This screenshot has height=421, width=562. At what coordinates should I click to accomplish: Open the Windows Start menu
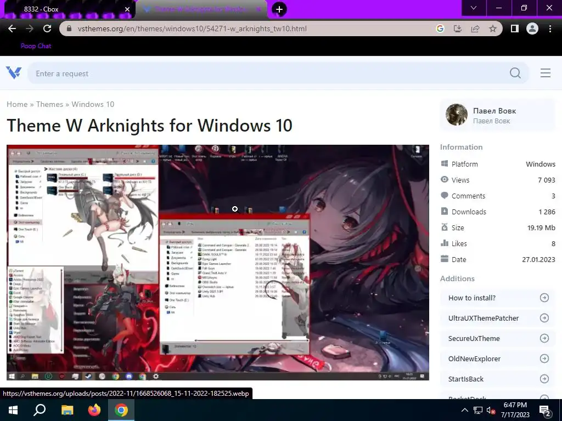pyautogui.click(x=13, y=410)
